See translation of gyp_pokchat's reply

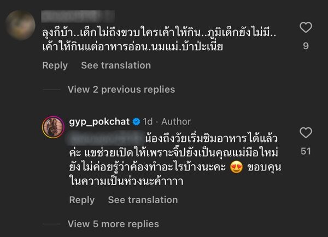coord(143,200)
